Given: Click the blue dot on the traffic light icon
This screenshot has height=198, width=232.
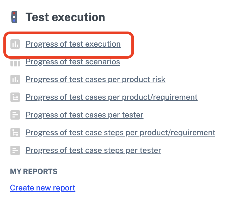Looking at the screenshot, I should (x=14, y=21).
